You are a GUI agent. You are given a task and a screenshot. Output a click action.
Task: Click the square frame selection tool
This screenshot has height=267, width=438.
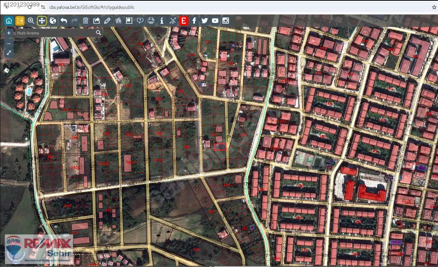[x=129, y=21]
